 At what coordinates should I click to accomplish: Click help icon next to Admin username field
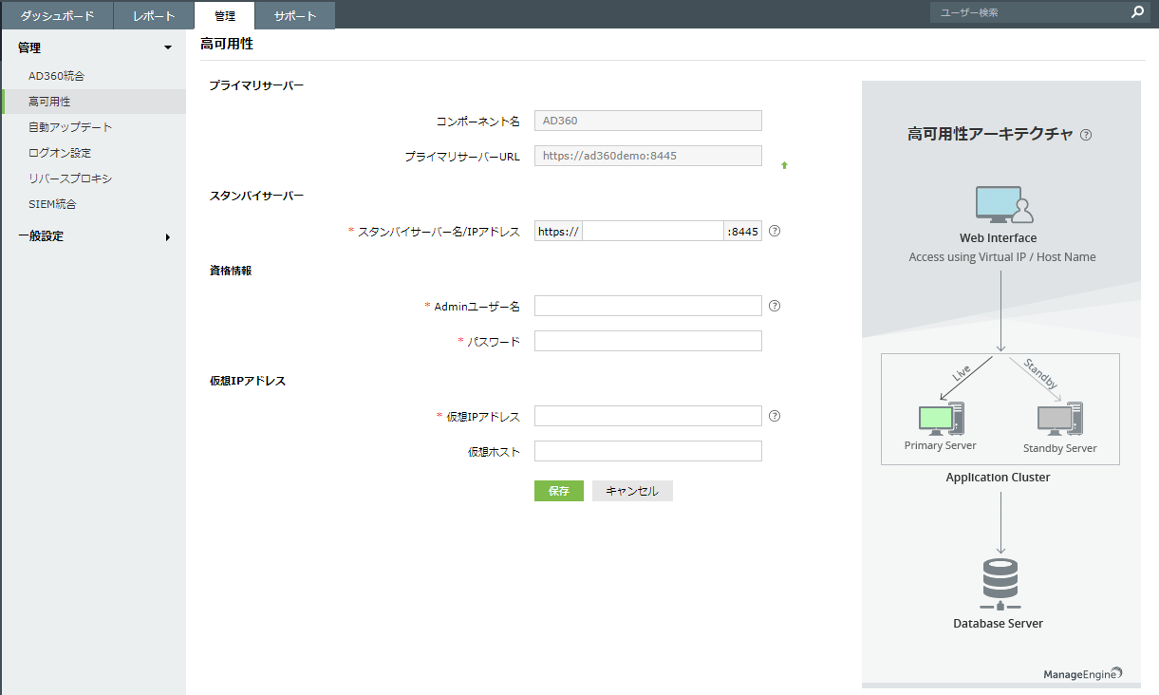pyautogui.click(x=775, y=306)
